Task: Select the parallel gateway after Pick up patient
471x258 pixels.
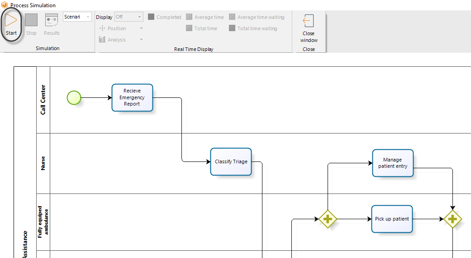Action: [x=453, y=219]
